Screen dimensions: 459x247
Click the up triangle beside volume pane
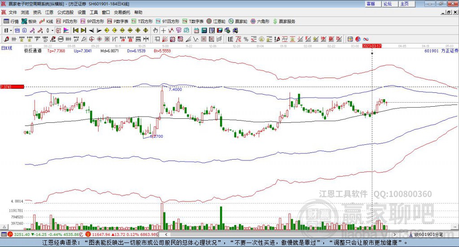[4, 227]
